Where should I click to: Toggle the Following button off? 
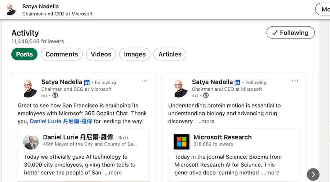[290, 33]
